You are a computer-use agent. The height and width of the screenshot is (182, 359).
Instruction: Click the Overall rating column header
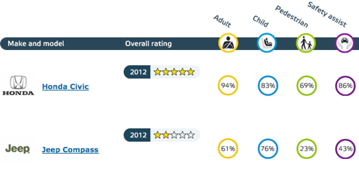148,44
